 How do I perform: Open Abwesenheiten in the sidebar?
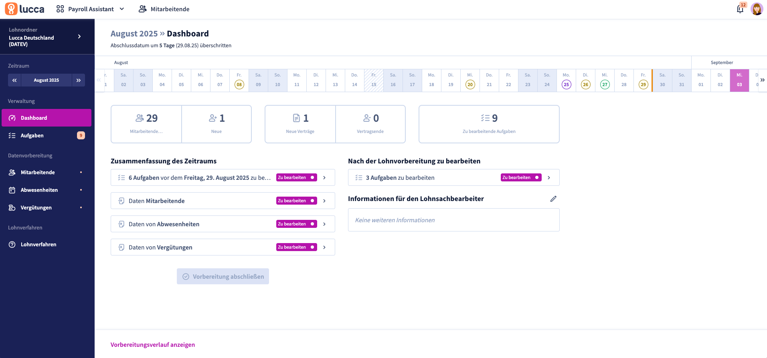pos(39,190)
